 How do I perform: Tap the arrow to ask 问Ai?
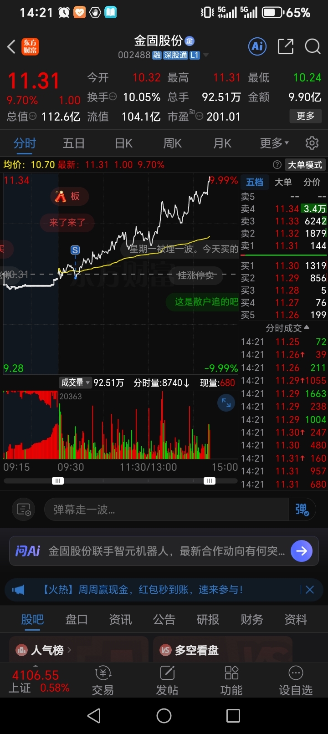(302, 551)
